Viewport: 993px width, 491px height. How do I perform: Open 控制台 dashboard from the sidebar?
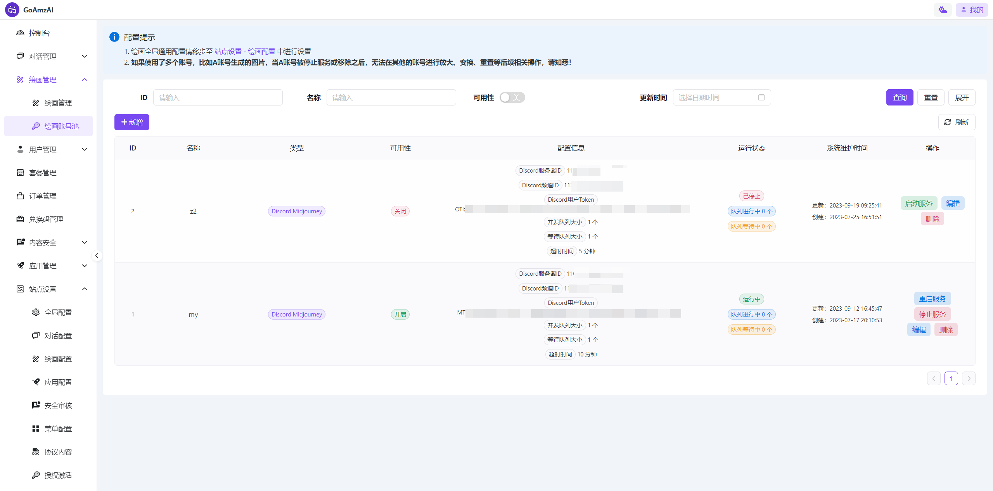point(39,33)
